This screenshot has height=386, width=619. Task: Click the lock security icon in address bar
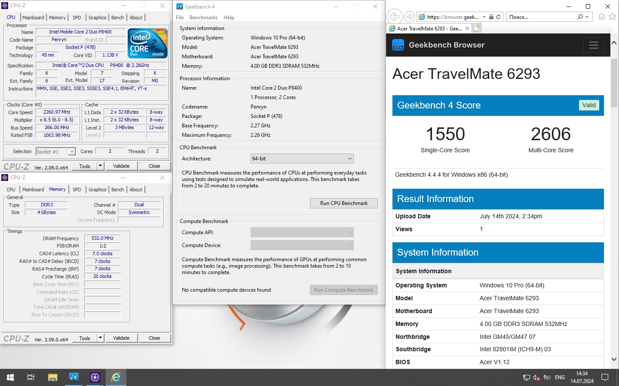491,17
